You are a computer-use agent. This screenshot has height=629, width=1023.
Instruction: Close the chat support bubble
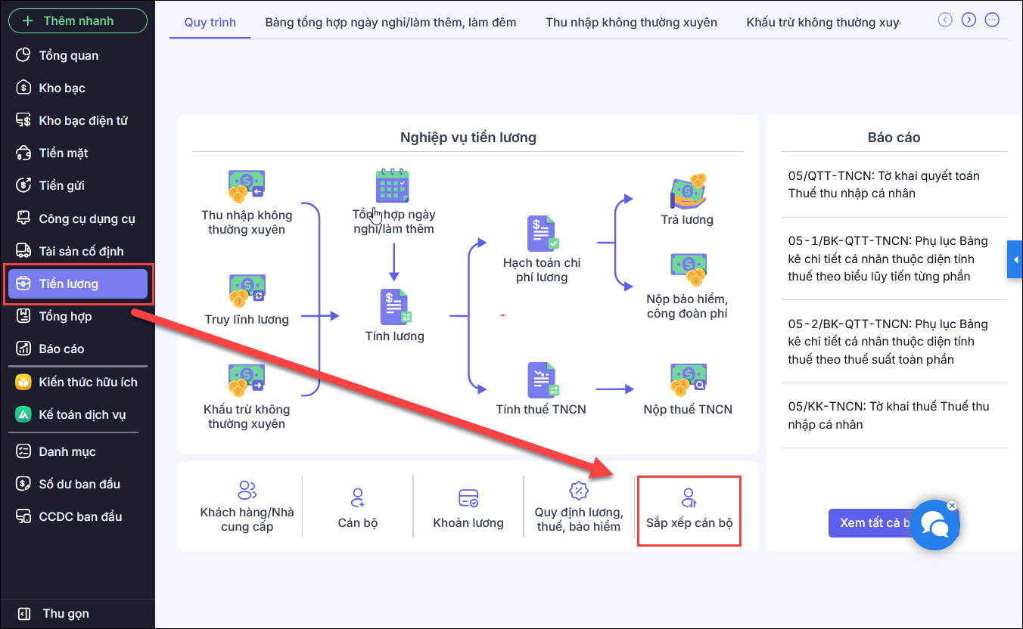click(x=952, y=506)
